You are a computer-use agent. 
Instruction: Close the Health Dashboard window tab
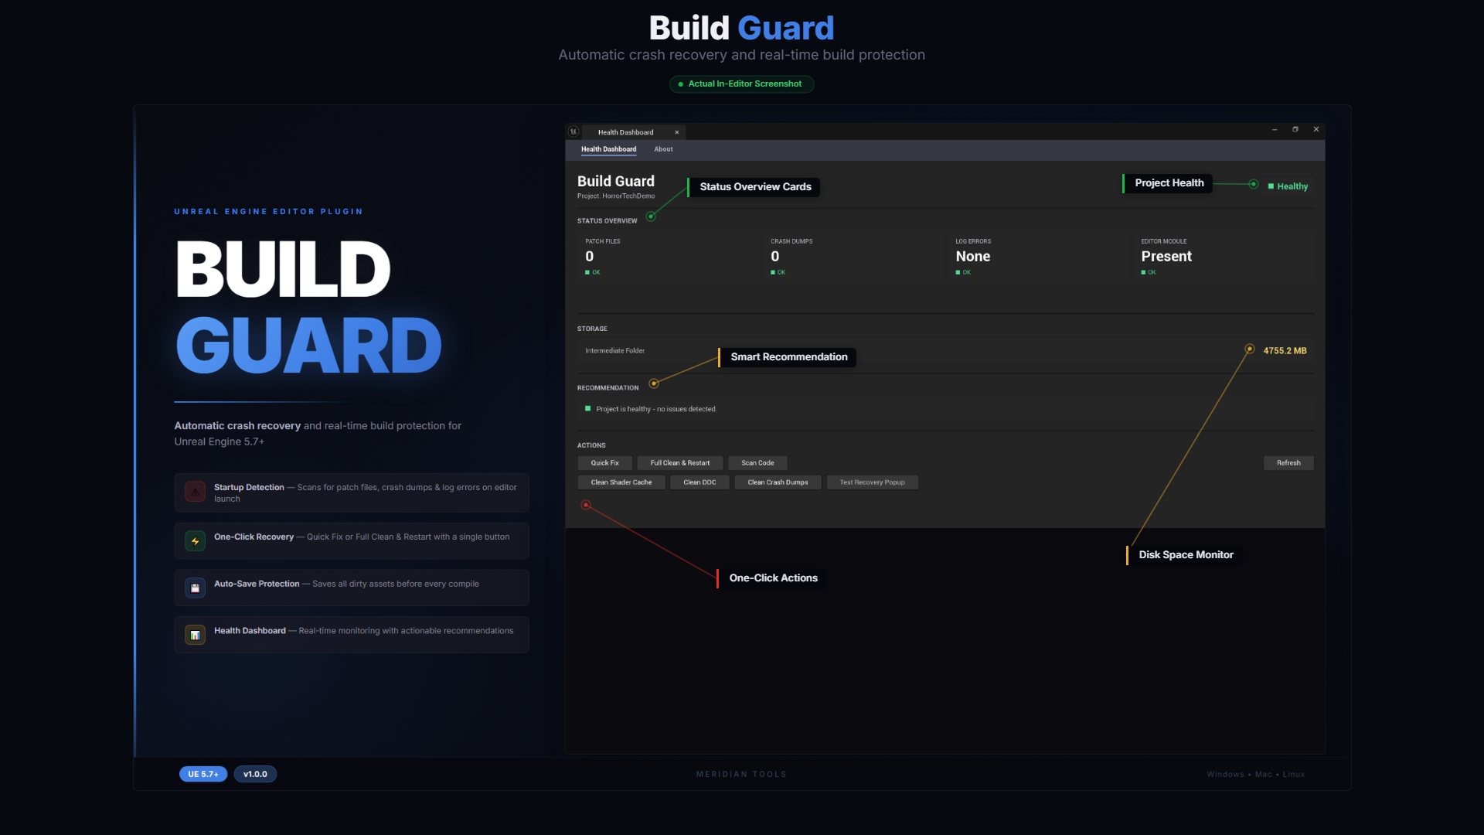click(676, 132)
